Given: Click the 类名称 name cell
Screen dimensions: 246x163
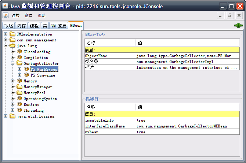Looking at the screenshot, I should pos(110,62).
